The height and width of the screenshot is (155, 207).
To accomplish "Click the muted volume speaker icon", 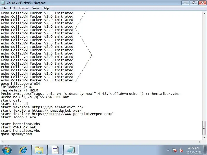I will 181,150.
